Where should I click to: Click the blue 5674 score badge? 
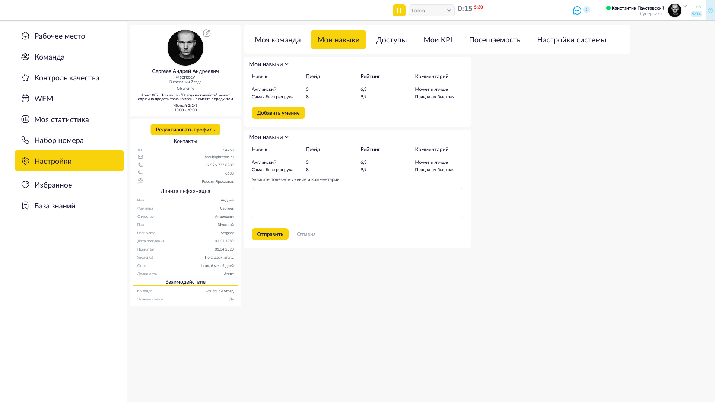[696, 14]
